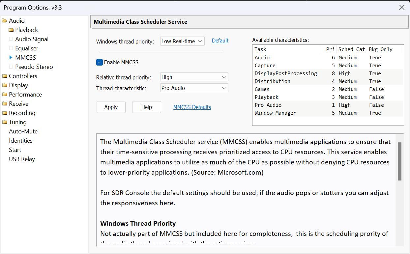This screenshot has width=410, height=254.
Task: Click the Display folder icon
Action: [x=4, y=85]
